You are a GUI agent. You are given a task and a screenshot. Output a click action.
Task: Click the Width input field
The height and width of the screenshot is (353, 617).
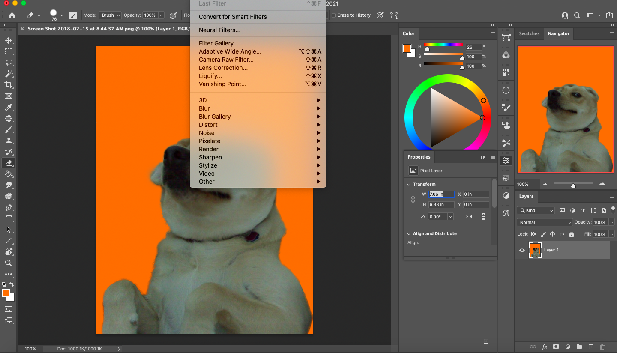point(442,194)
